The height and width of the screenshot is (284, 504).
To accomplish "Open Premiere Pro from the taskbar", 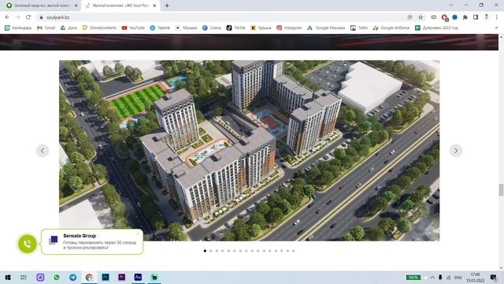I will click(121, 277).
